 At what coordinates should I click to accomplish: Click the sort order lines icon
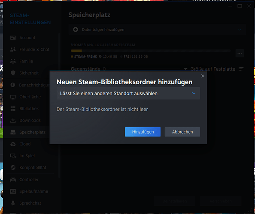241,69
